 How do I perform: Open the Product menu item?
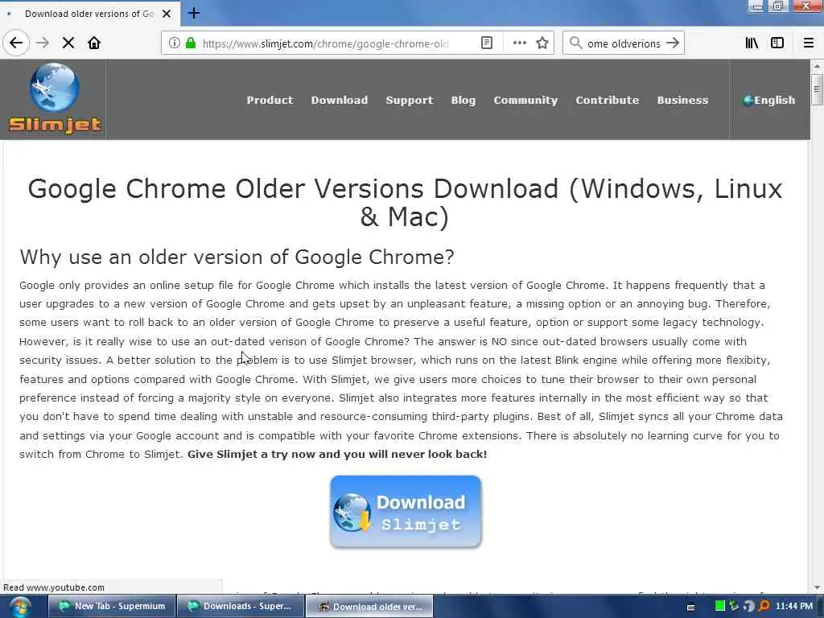[270, 100]
